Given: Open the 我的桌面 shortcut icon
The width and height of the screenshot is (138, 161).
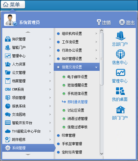Looking at the screenshot, I should [x=120, y=91].
